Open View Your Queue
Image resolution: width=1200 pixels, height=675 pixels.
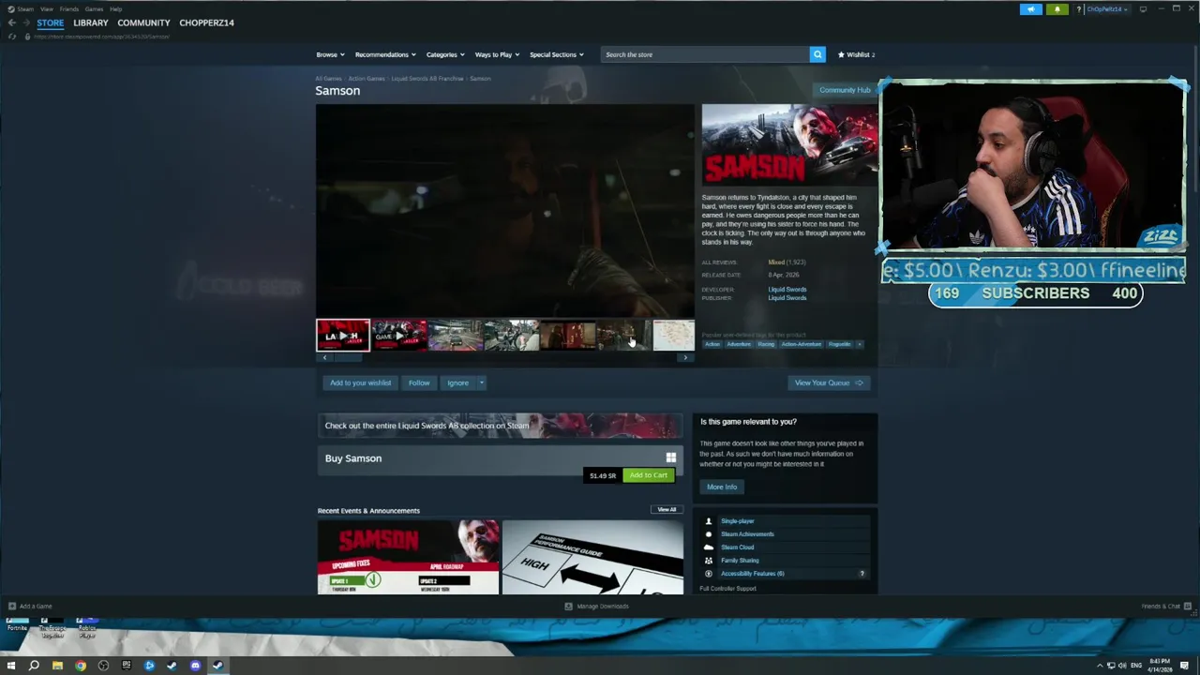click(829, 382)
